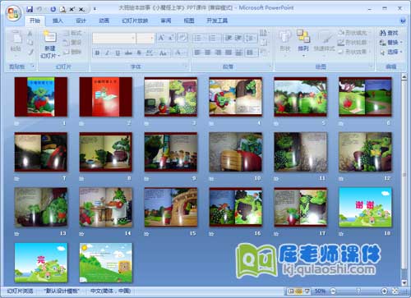Undo the last action in the quick access toolbar

(x=39, y=9)
